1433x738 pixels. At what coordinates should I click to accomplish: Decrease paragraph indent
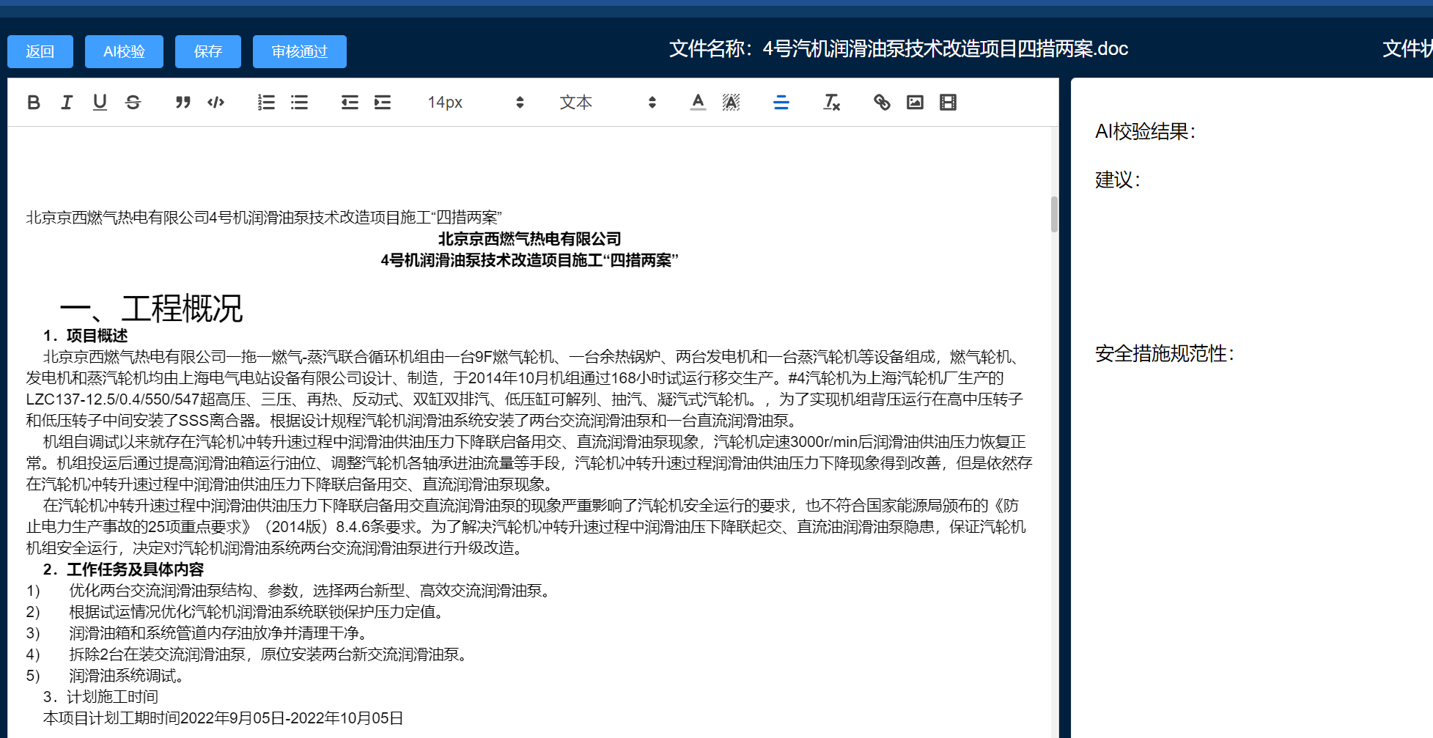pyautogui.click(x=350, y=103)
